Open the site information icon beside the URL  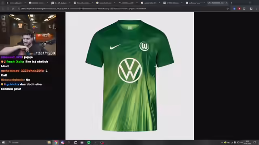pos(19,8)
